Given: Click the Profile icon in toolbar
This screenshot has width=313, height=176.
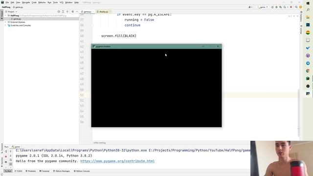Looking at the screenshot, I should point(285,7).
